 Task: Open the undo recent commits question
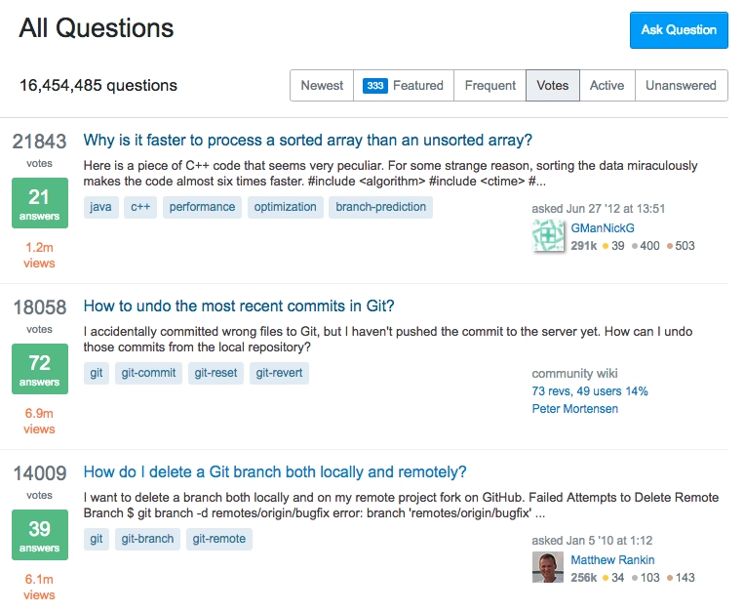click(239, 306)
